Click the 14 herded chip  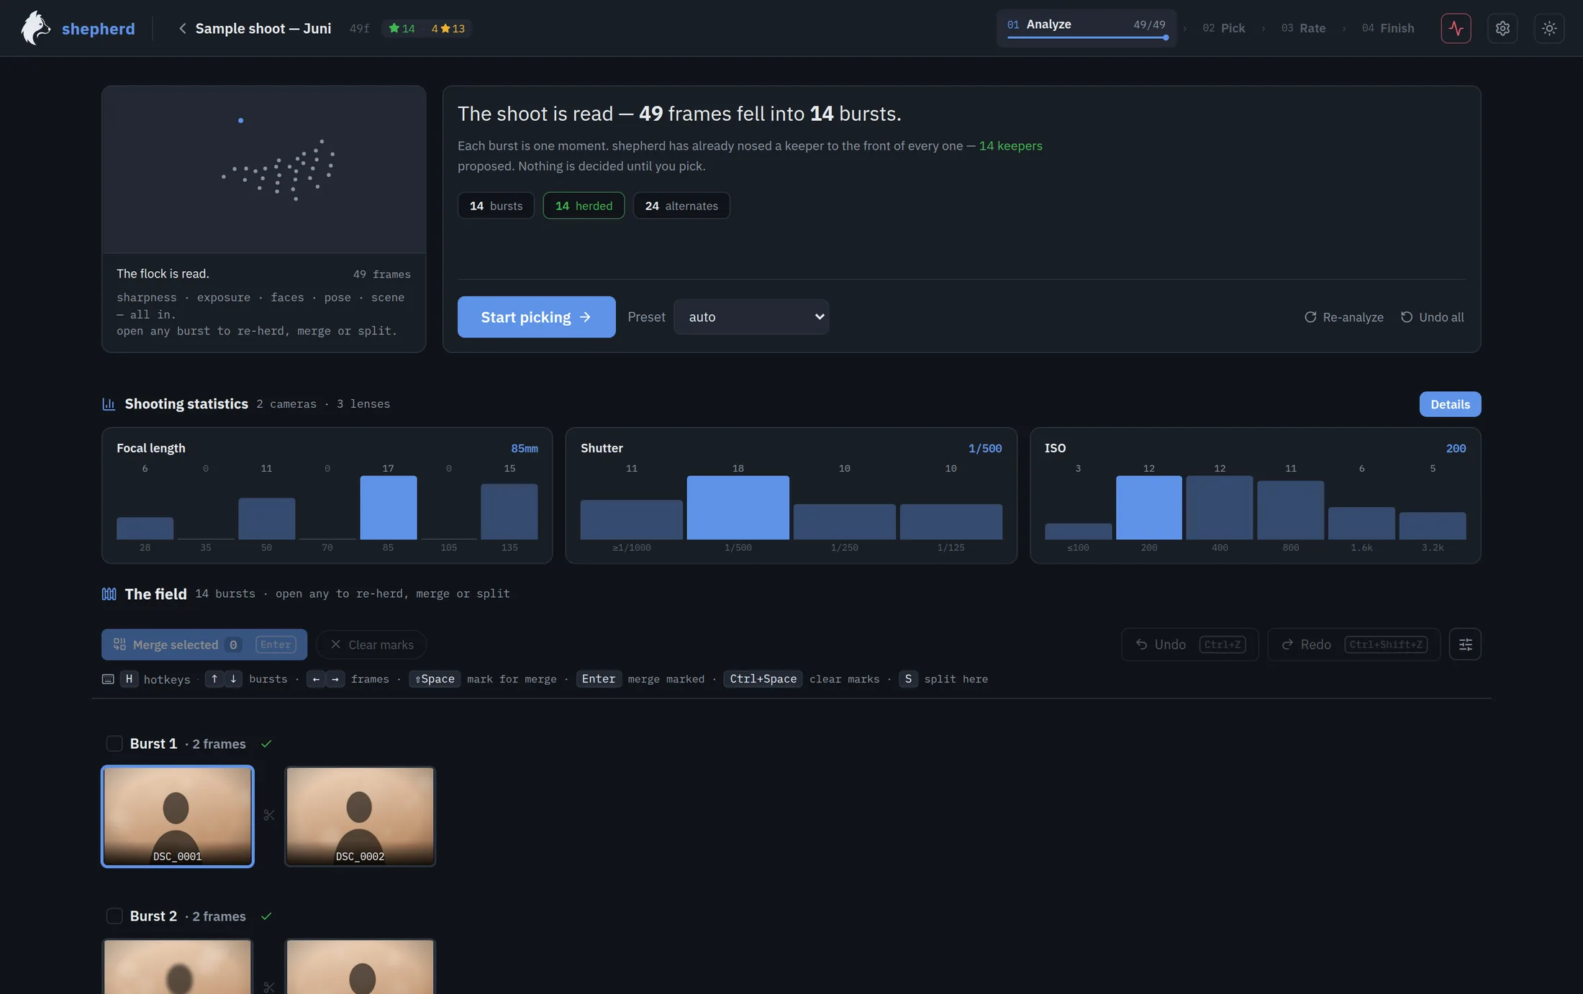(584, 206)
